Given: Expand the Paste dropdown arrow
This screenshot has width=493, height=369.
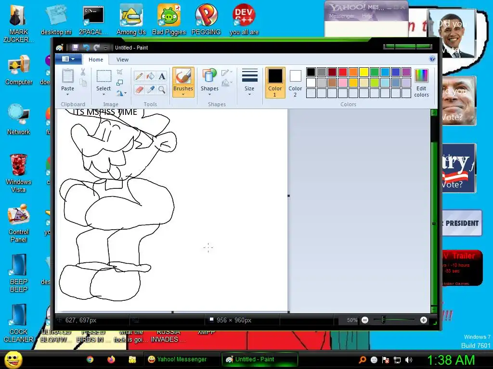Looking at the screenshot, I should point(67,94).
